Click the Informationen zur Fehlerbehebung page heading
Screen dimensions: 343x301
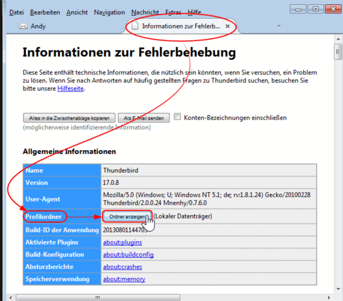tap(129, 53)
